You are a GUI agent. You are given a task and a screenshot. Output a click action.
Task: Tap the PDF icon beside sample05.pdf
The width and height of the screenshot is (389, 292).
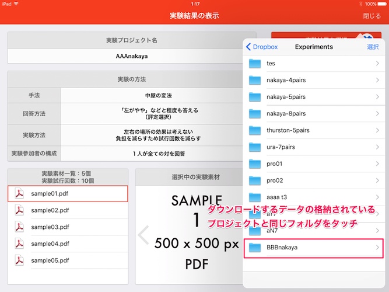[x=19, y=259]
